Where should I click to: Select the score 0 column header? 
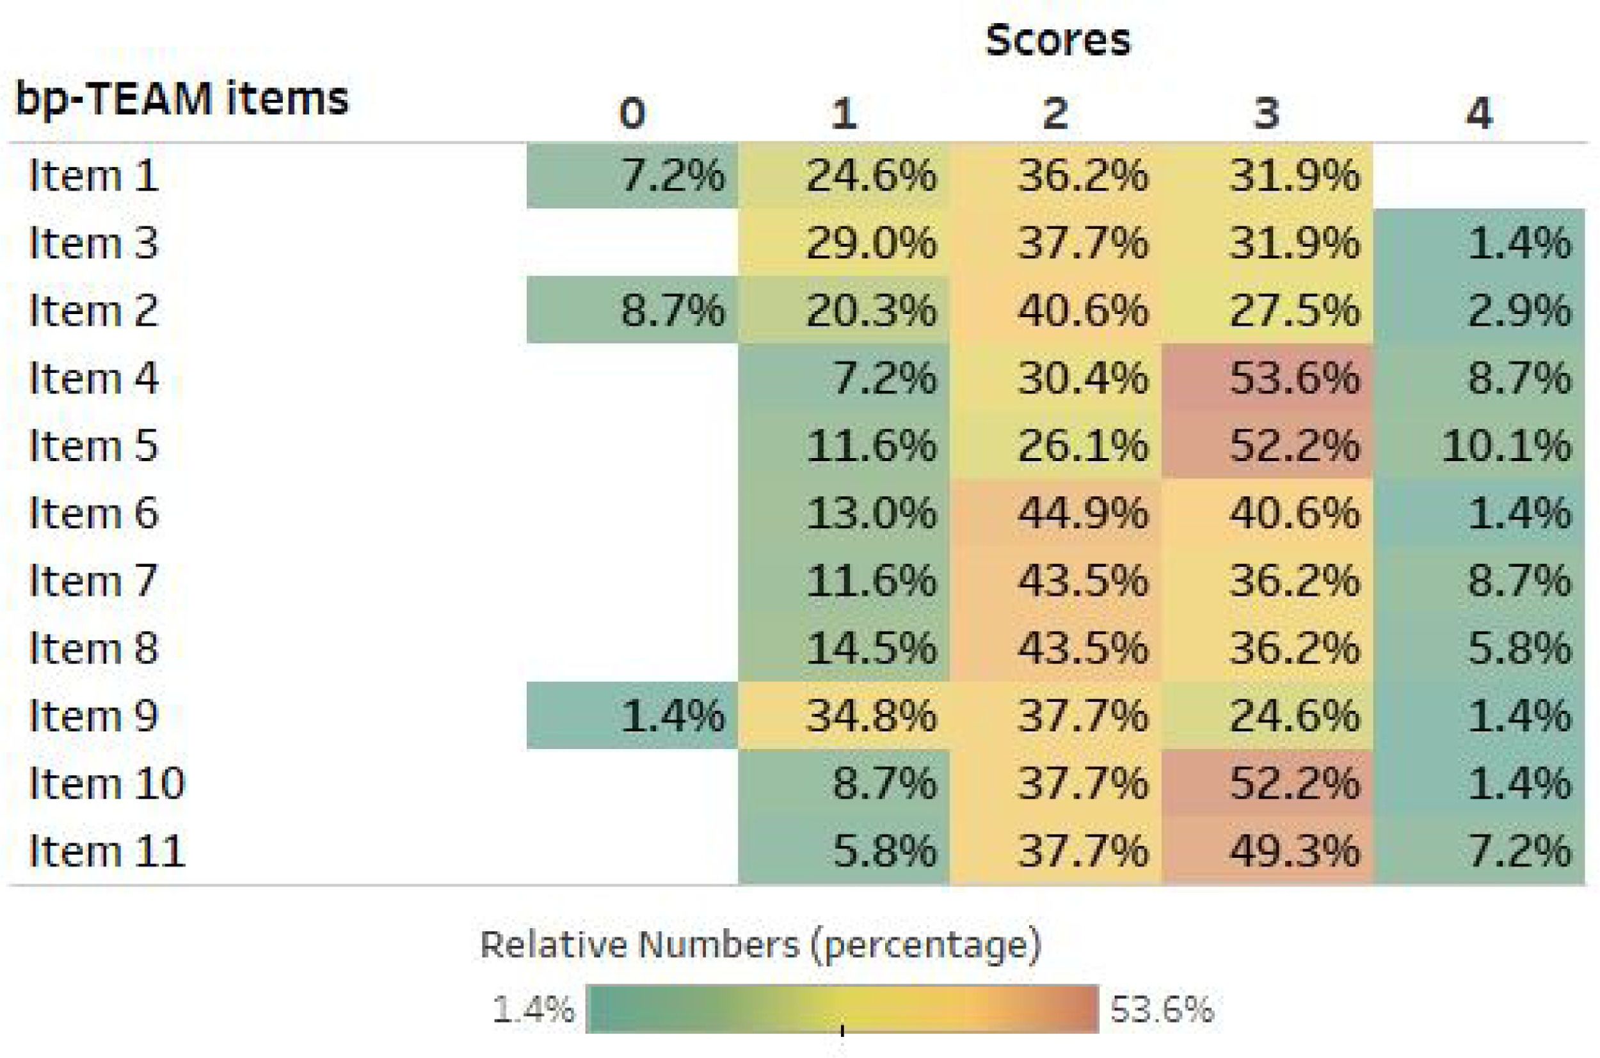click(632, 113)
